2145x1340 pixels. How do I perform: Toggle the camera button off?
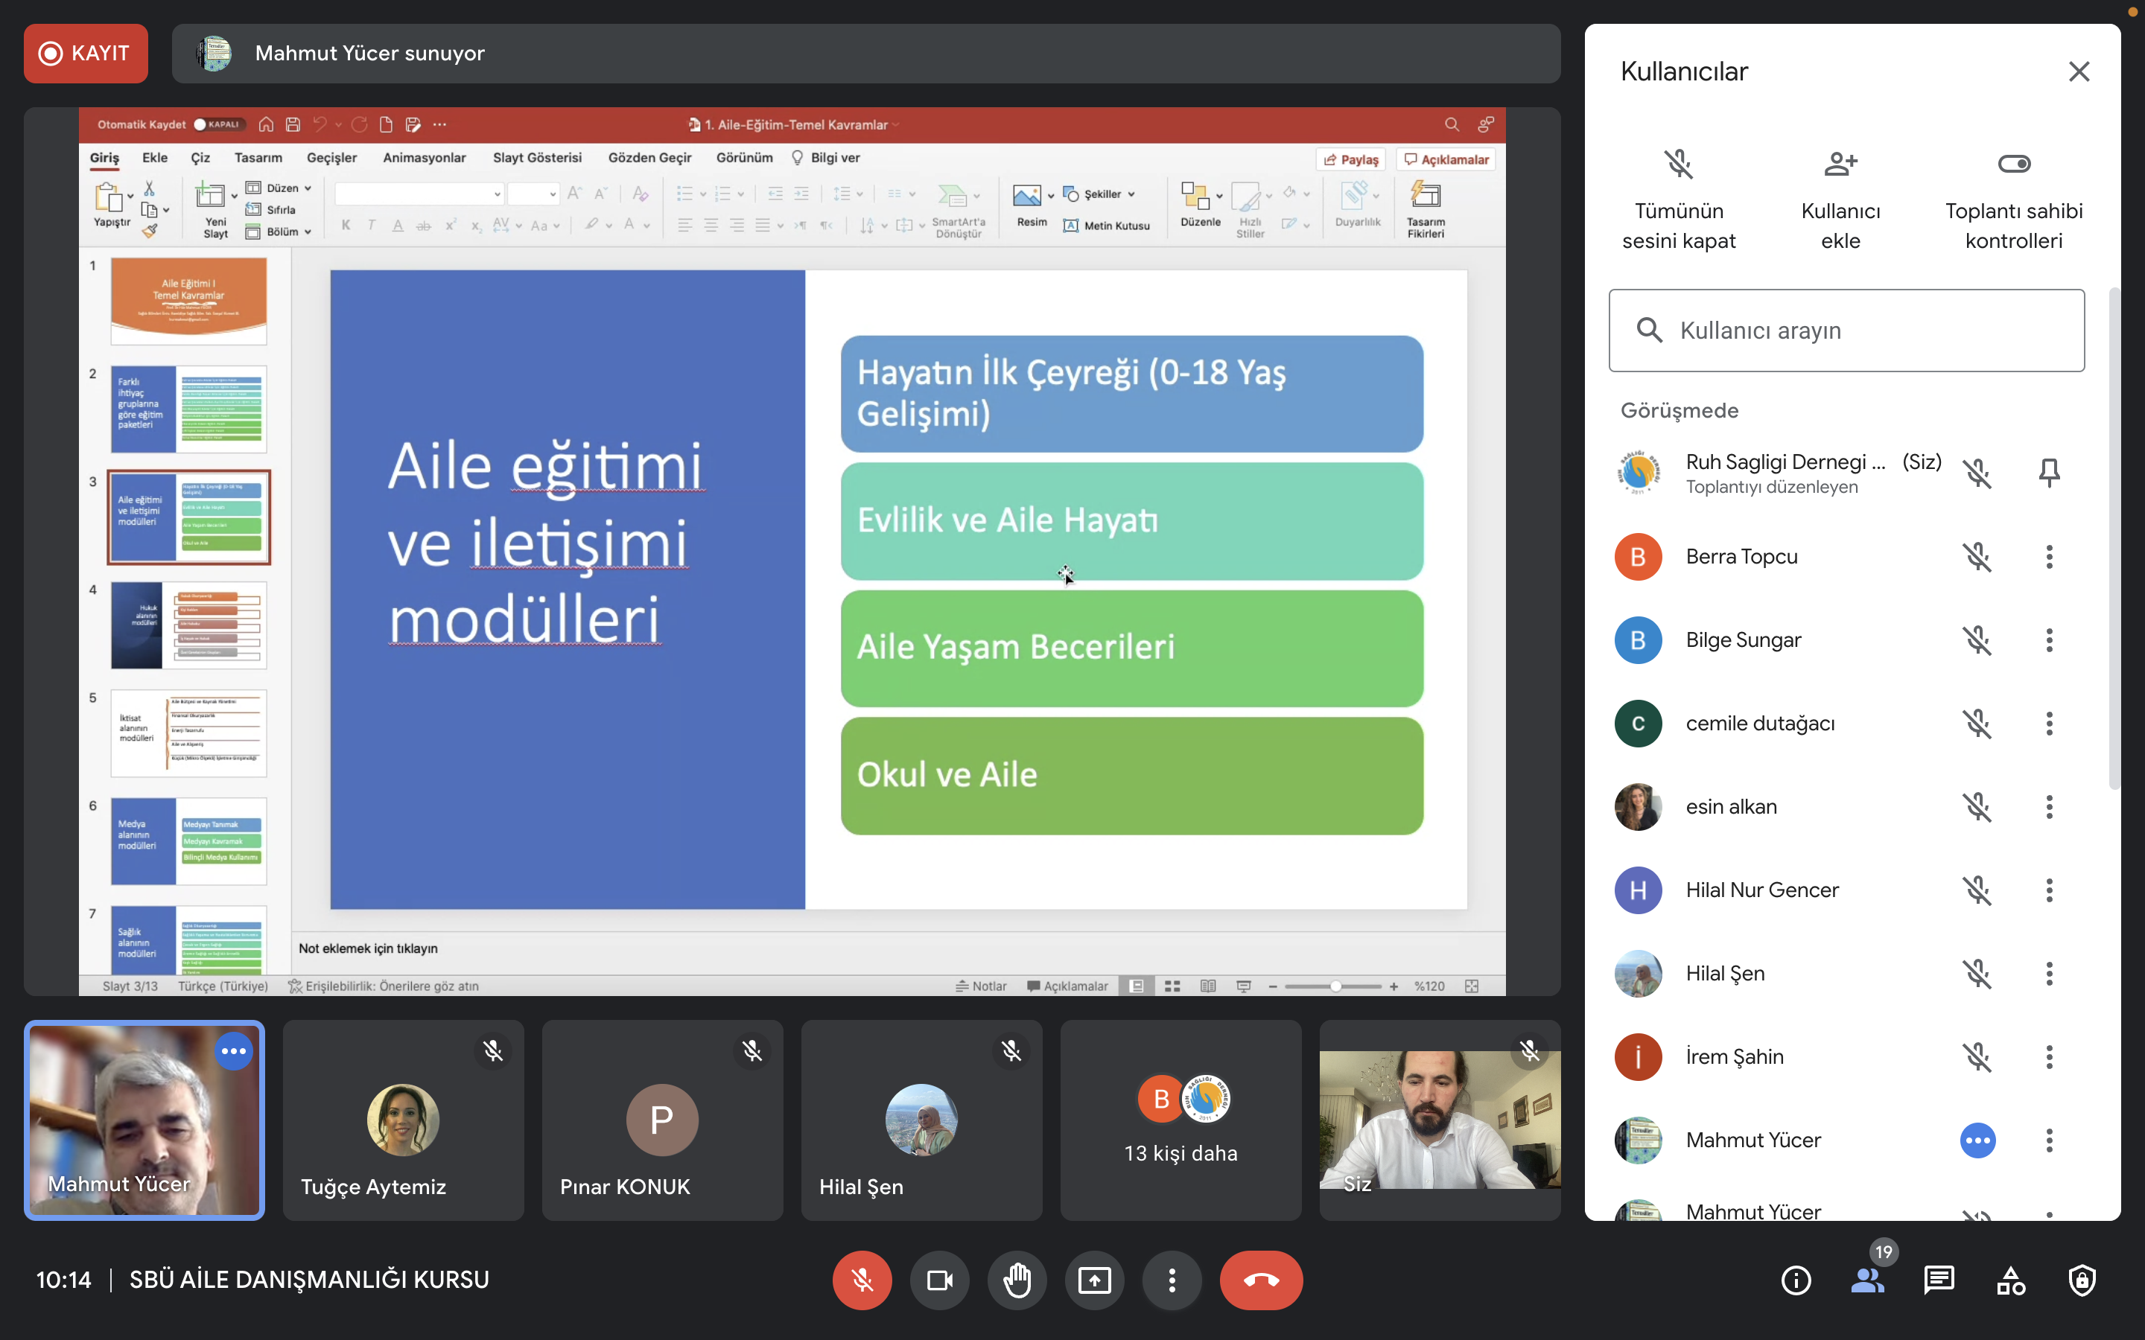click(x=938, y=1280)
